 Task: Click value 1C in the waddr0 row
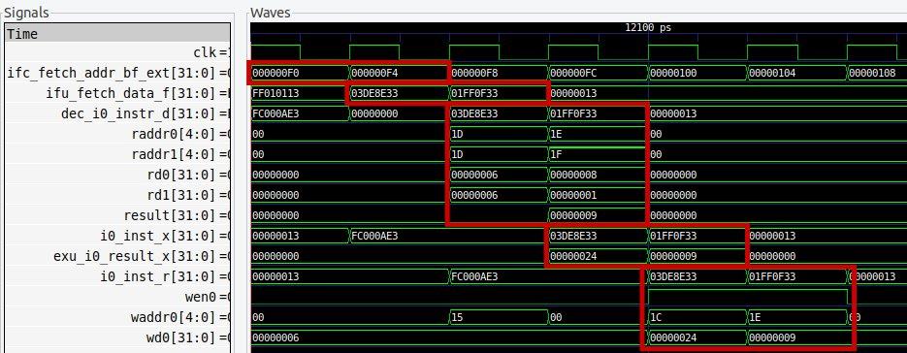click(x=656, y=317)
